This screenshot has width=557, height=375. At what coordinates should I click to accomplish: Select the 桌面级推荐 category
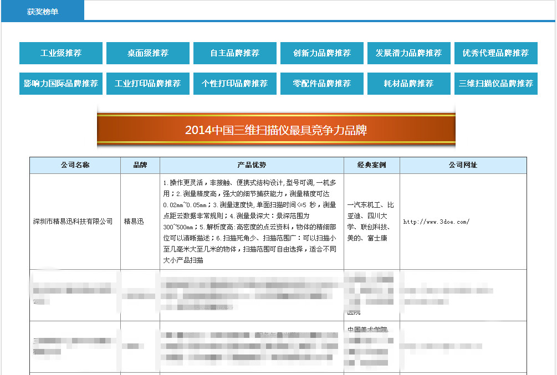[148, 53]
